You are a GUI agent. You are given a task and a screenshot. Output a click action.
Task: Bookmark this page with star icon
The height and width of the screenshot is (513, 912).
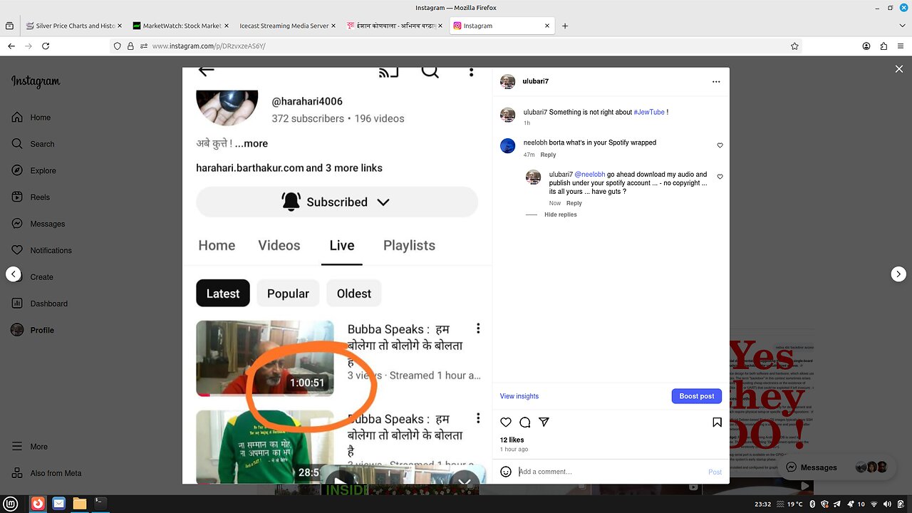[794, 46]
